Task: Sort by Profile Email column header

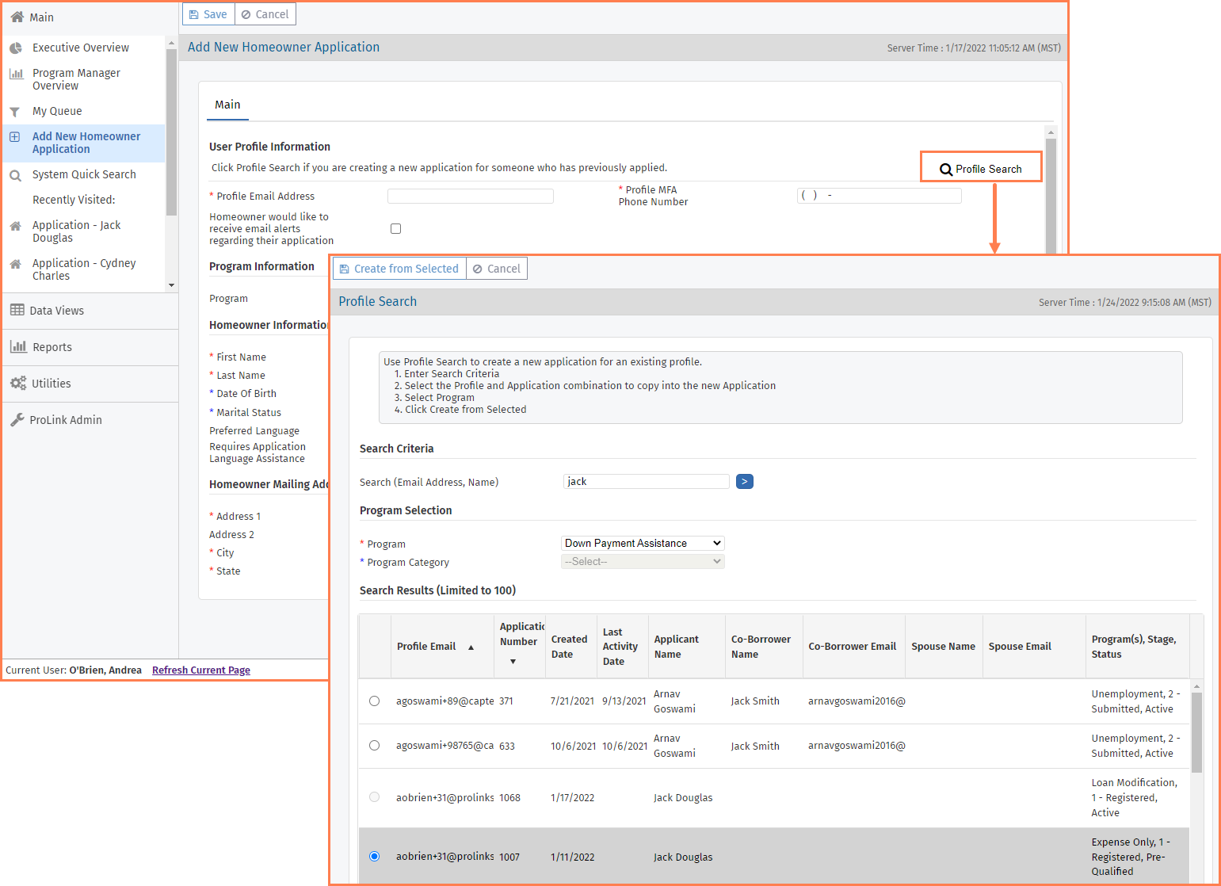Action: point(426,647)
